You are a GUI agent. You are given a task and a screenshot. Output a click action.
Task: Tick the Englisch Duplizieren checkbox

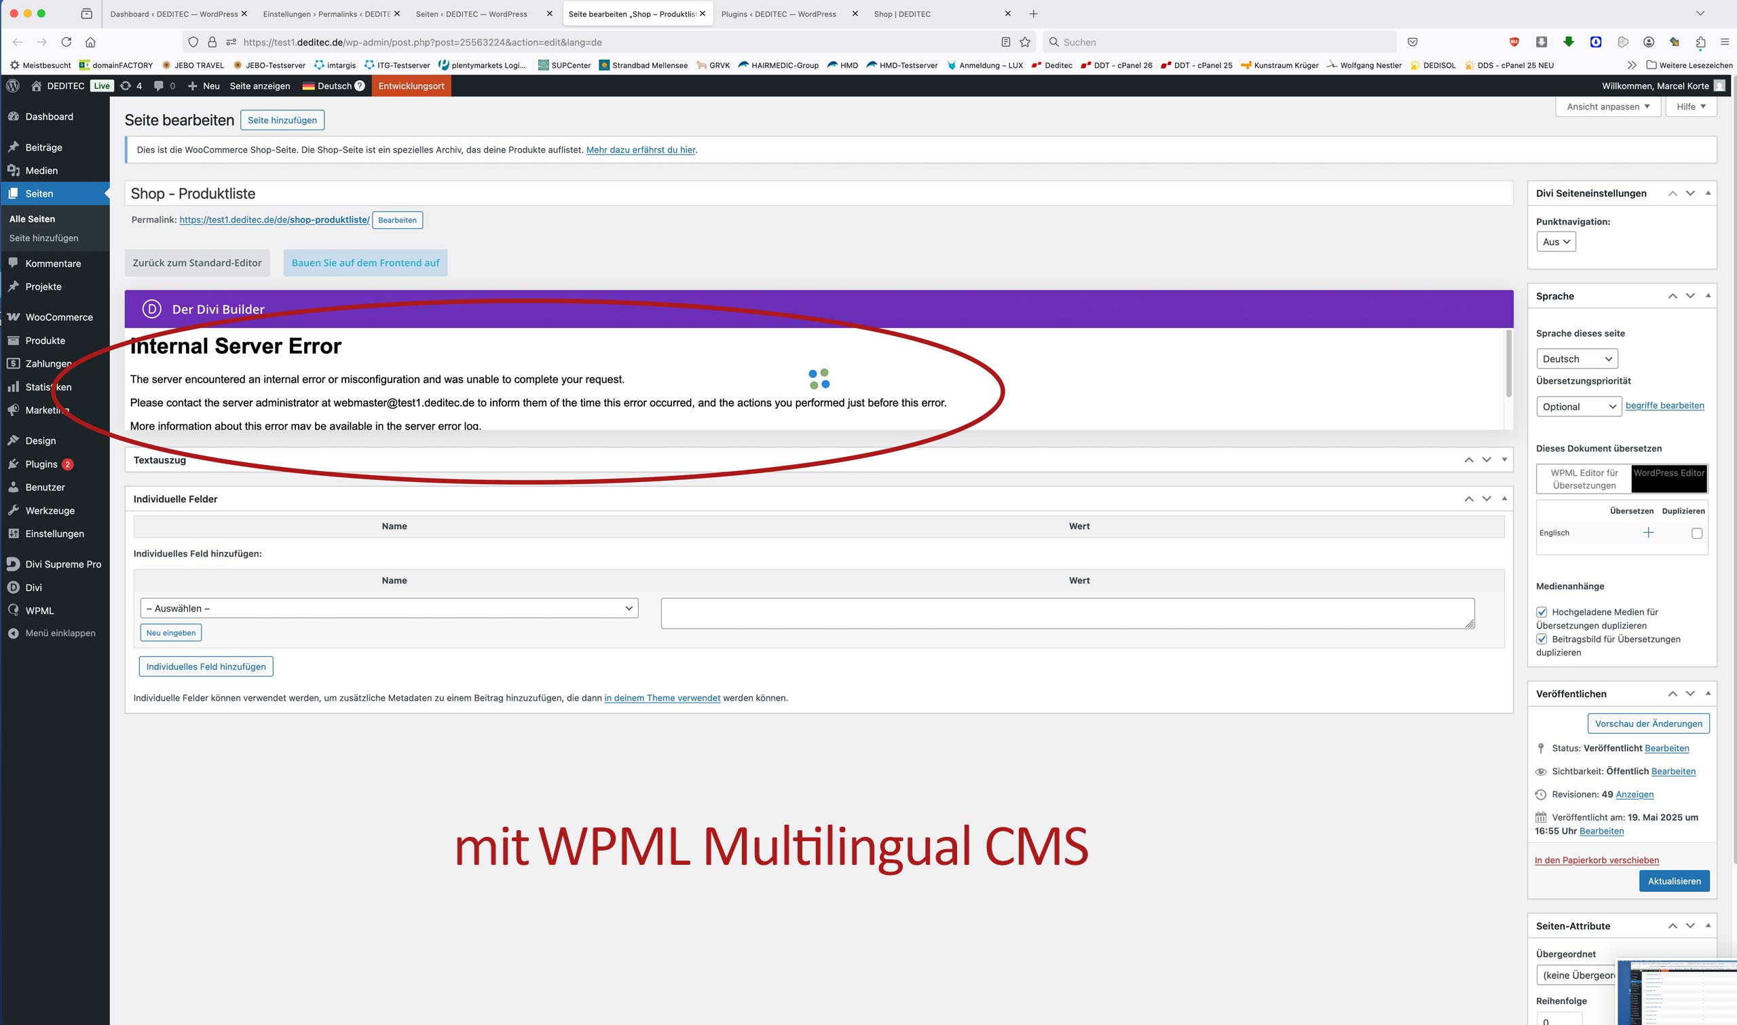1697,534
